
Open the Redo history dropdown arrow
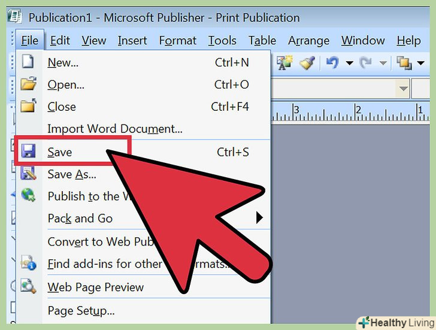coord(383,63)
